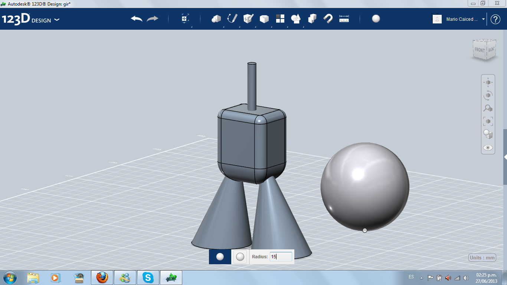Screen dimensions: 507x285
Task: Click the Units : mm button
Action: point(483,258)
